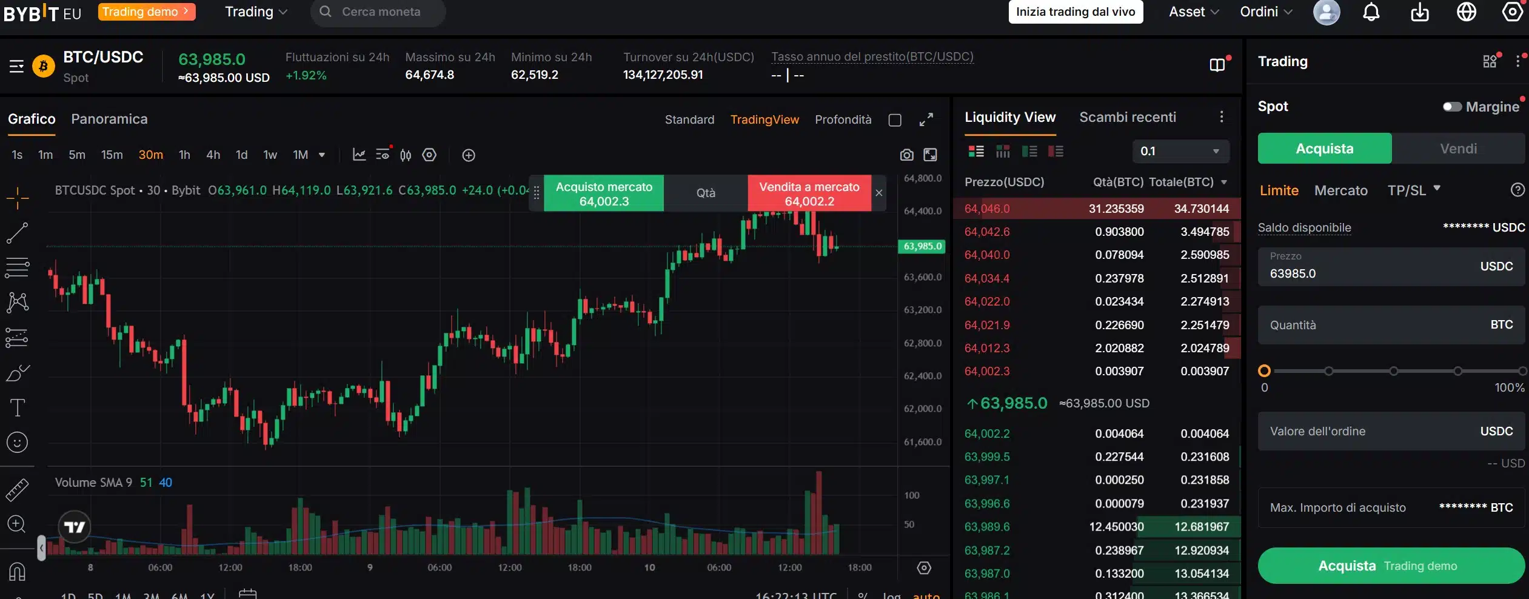Submit the Acquista Trading demo order
This screenshot has width=1529, height=599.
[1391, 566]
